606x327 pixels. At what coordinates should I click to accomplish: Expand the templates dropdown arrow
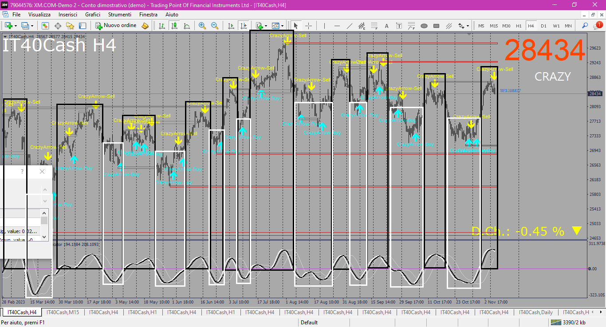point(282,26)
